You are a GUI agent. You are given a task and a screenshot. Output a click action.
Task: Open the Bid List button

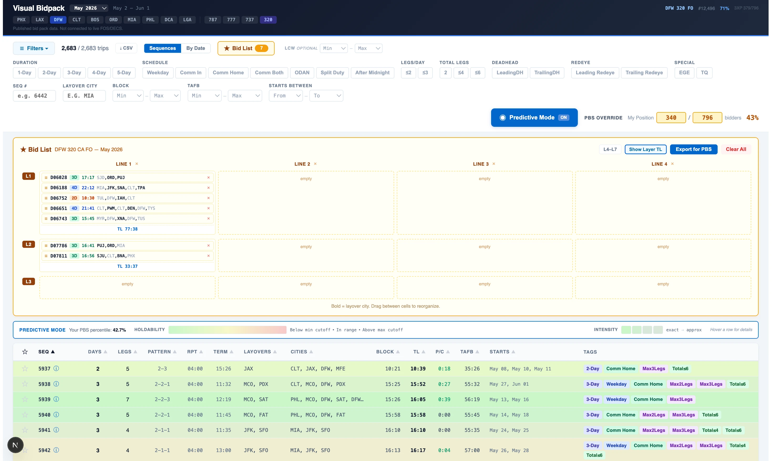(246, 49)
